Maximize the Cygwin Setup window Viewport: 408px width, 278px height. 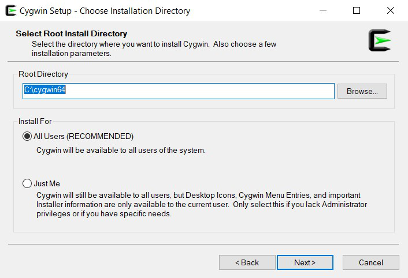pyautogui.click(x=357, y=10)
